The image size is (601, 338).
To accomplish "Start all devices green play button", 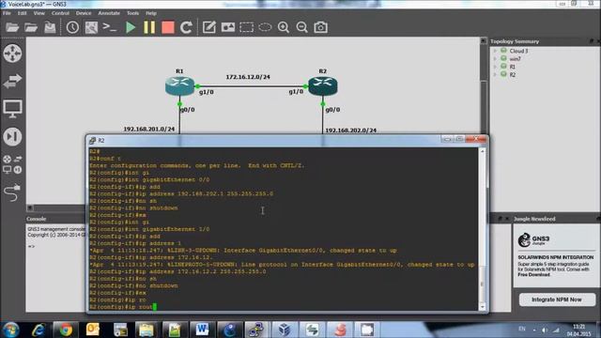I will coord(131,27).
